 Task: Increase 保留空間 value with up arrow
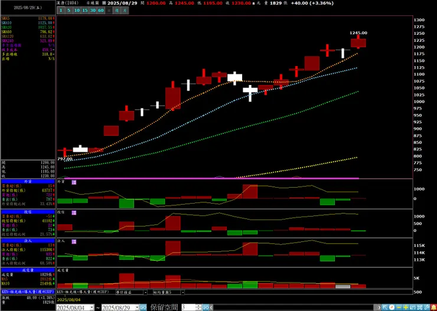tap(199, 306)
